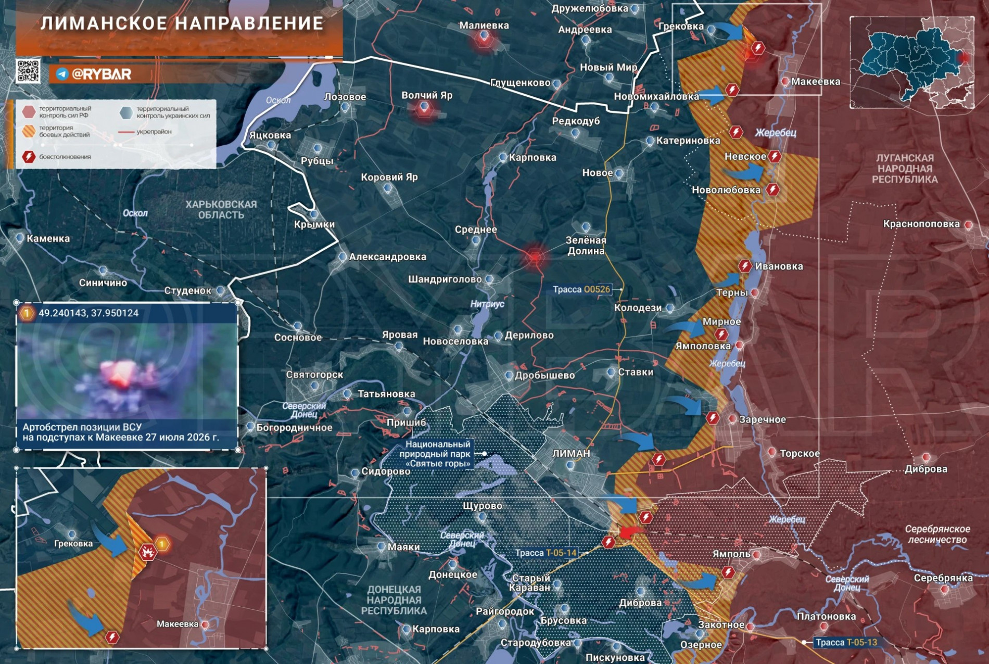
Task: Click the Харьковская область region label
Action: [221, 209]
